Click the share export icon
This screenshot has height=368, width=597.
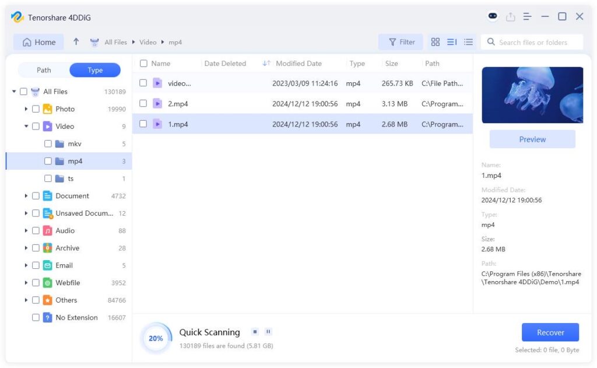pyautogui.click(x=510, y=16)
